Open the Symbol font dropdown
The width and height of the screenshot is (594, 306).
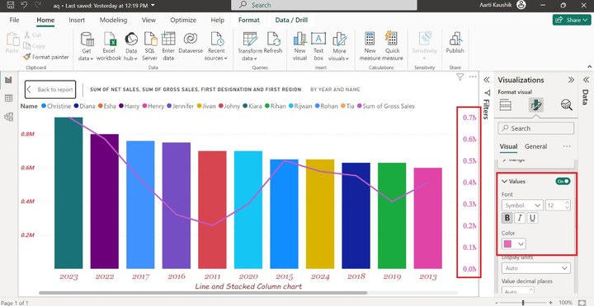tap(522, 206)
